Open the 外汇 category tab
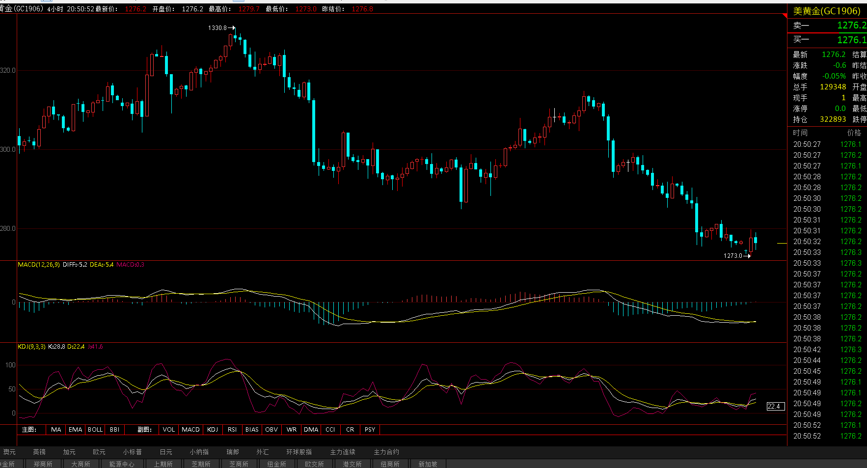The height and width of the screenshot is (468, 867). [263, 452]
